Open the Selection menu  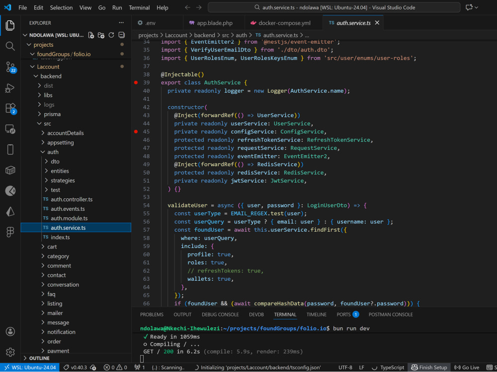(x=61, y=7)
